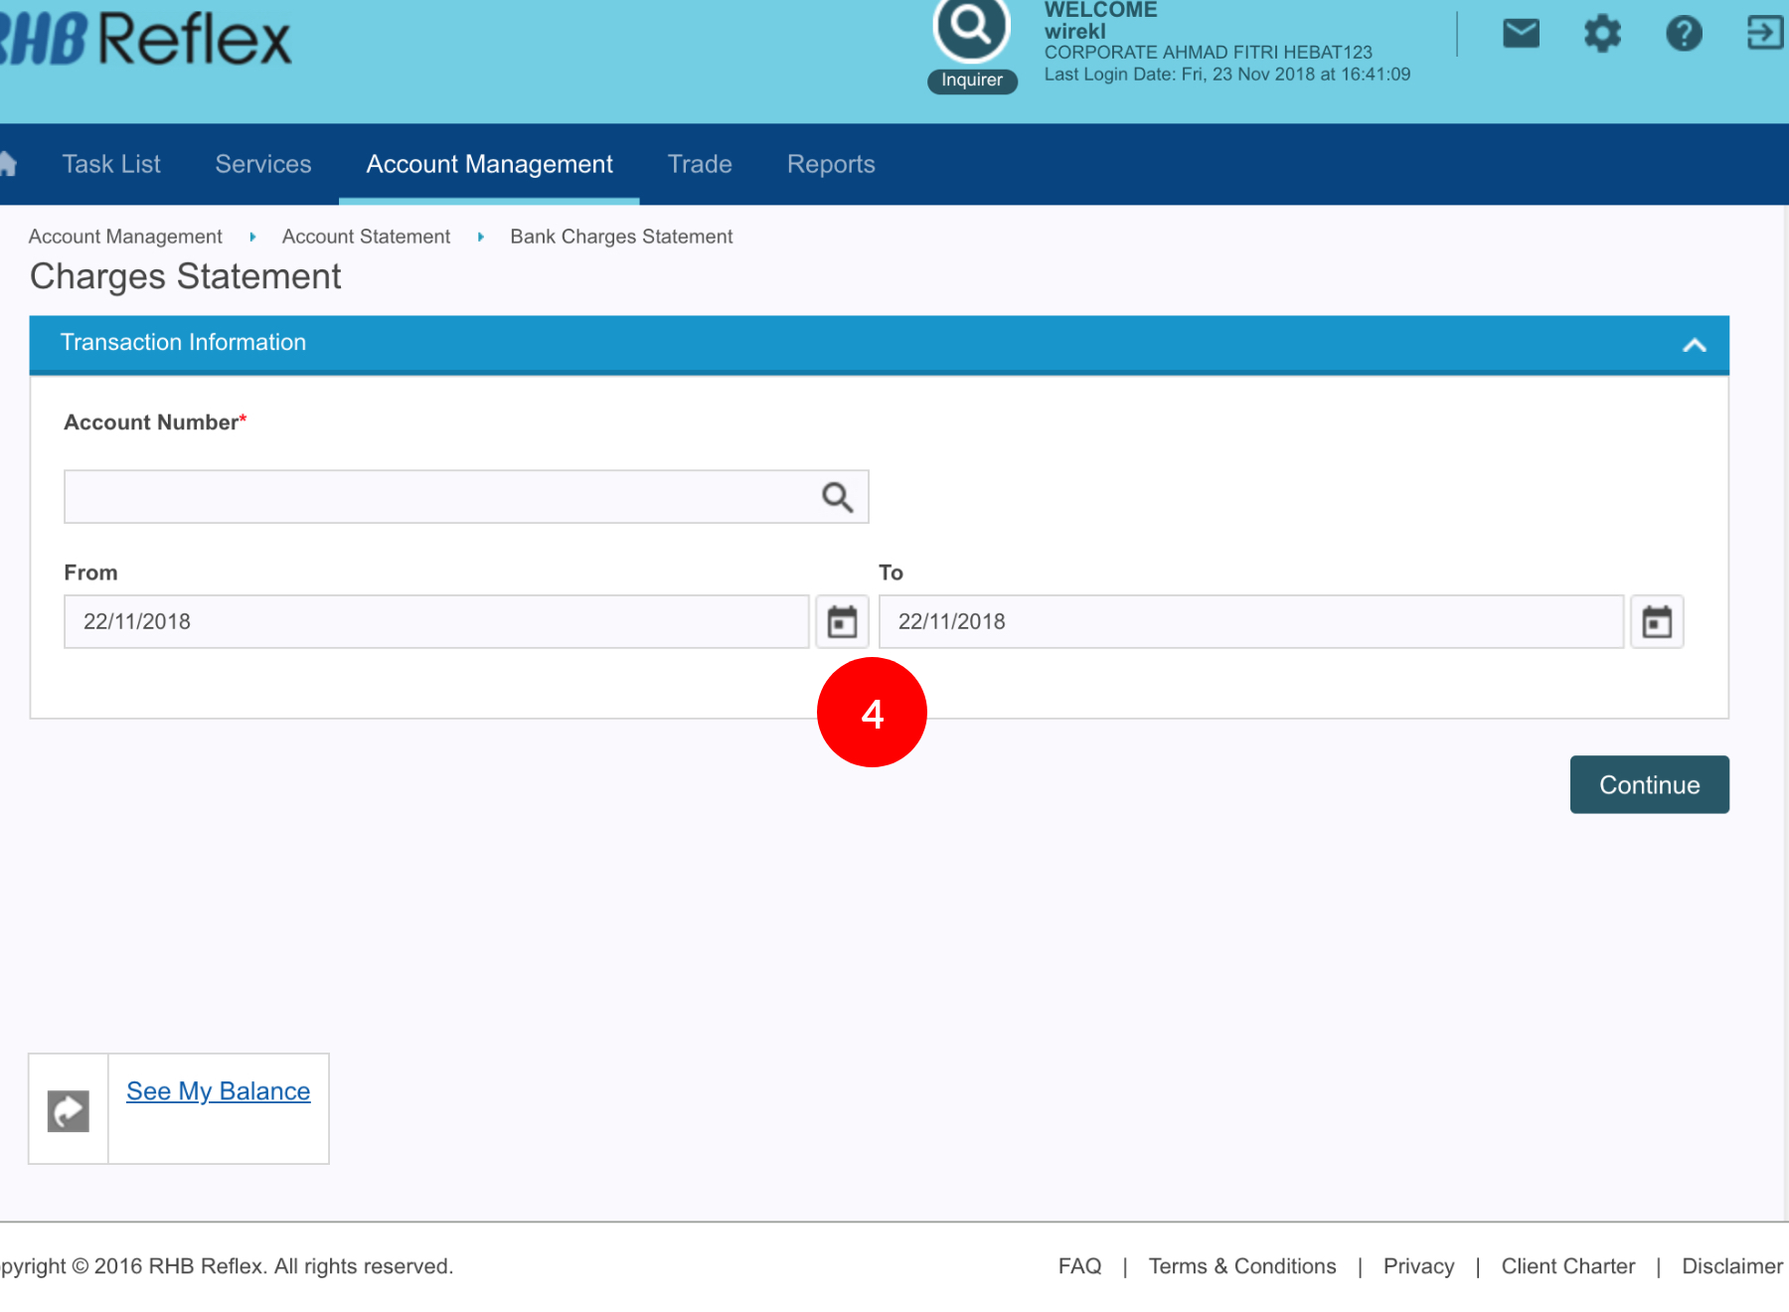The image size is (1789, 1312).
Task: Open the From date calendar picker
Action: 842,622
